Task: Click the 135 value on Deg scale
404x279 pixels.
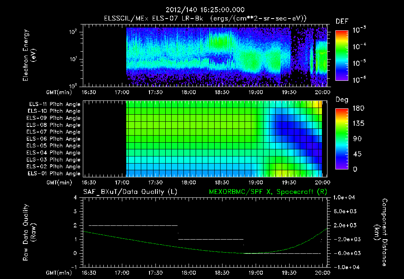Action: 358,124
